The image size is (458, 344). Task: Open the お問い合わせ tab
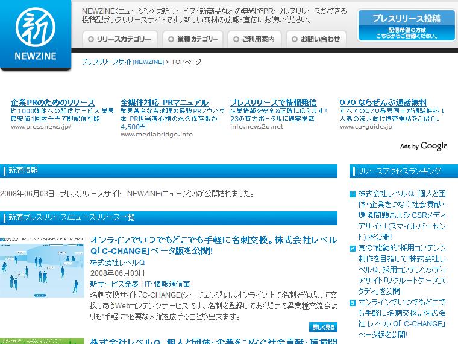[x=316, y=39]
